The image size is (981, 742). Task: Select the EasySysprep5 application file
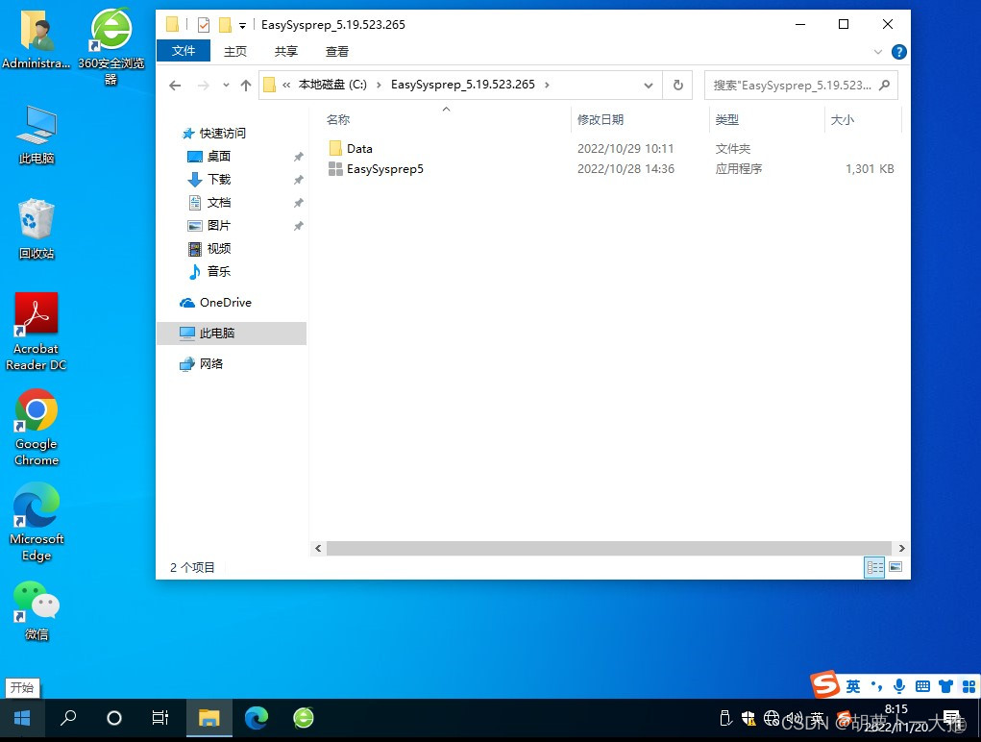[384, 169]
